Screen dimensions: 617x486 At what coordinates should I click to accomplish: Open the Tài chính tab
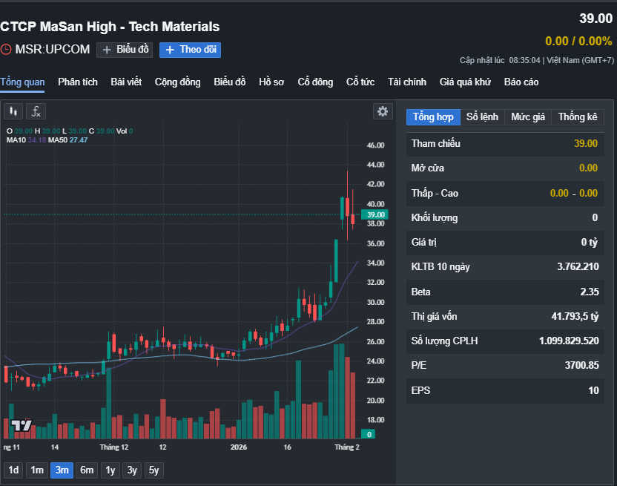(x=407, y=82)
